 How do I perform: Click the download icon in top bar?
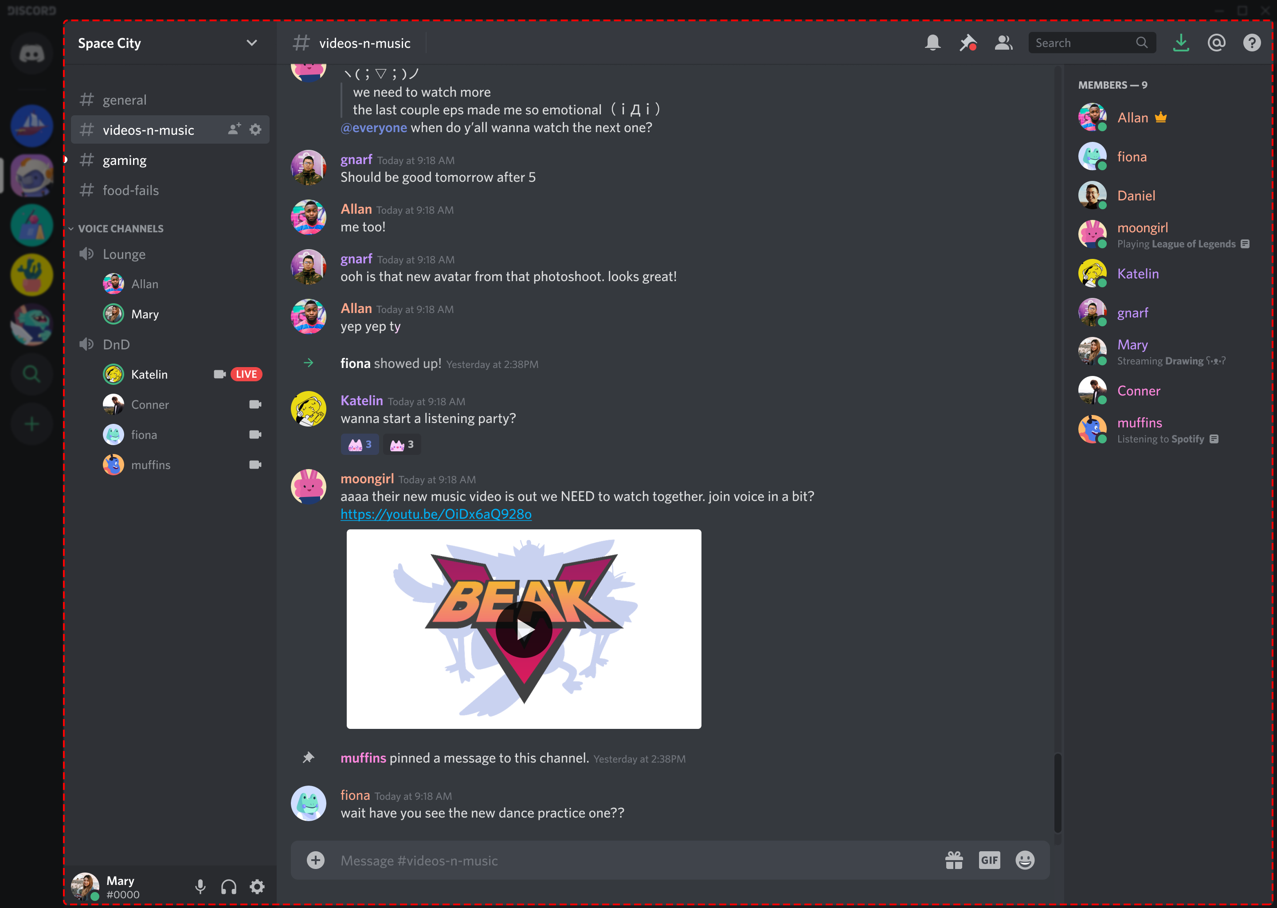pos(1182,42)
